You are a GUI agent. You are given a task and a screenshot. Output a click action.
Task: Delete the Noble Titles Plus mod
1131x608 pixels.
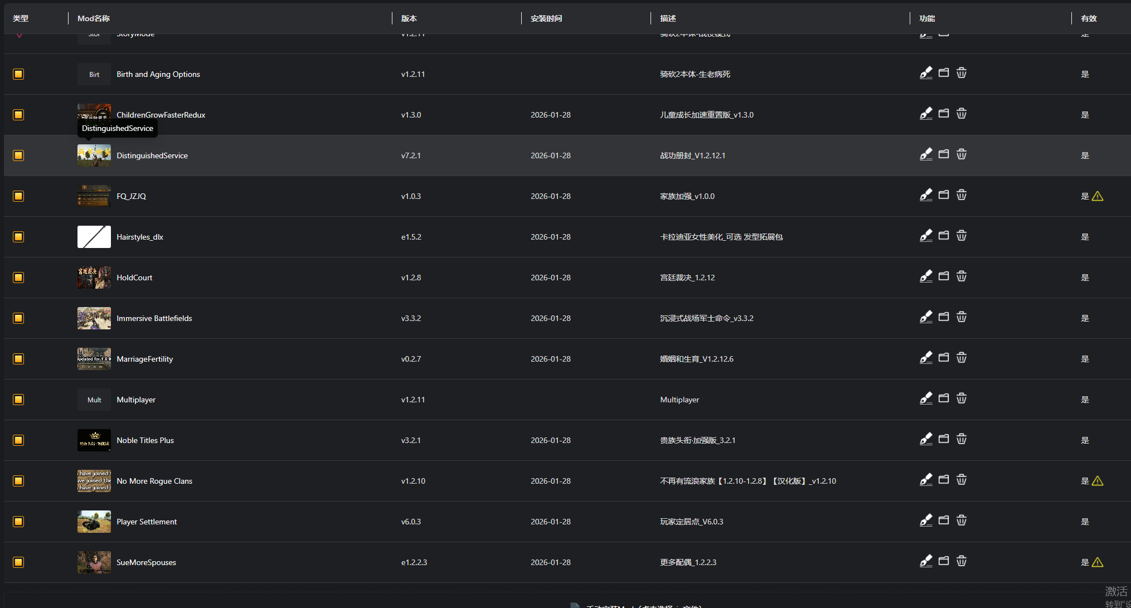tap(962, 439)
